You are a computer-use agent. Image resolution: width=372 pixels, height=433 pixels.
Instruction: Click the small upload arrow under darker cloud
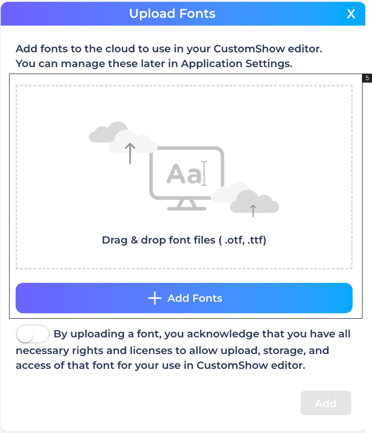pos(253,211)
